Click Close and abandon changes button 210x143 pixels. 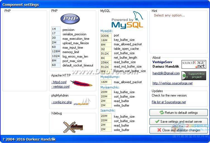tap(178, 130)
